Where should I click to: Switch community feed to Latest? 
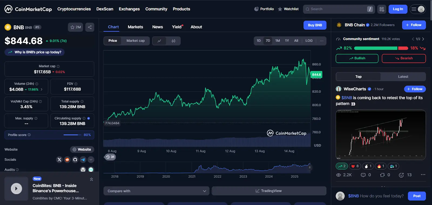coord(403,77)
